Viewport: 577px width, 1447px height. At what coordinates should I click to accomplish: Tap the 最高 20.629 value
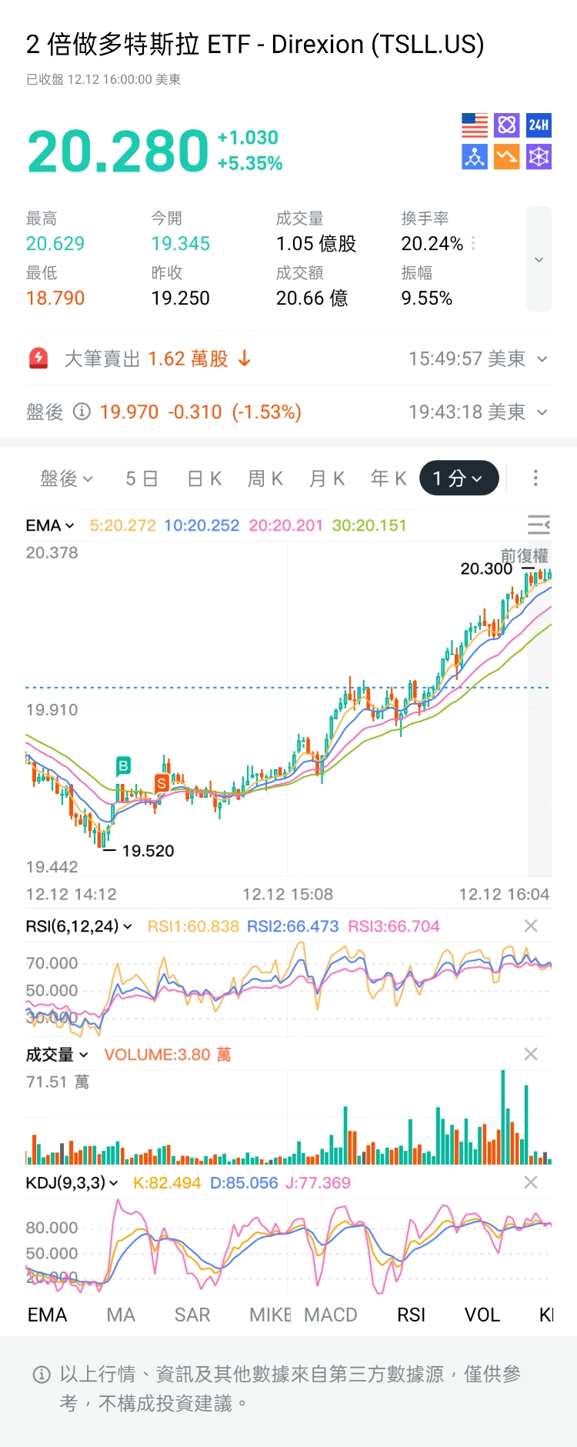(x=55, y=244)
